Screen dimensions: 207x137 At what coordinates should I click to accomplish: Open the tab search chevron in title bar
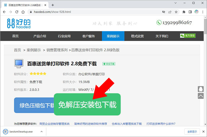coord(176,3)
